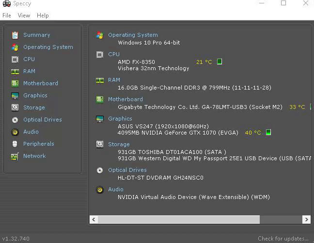Click the green GPU temperature indicator icon

click(268, 132)
